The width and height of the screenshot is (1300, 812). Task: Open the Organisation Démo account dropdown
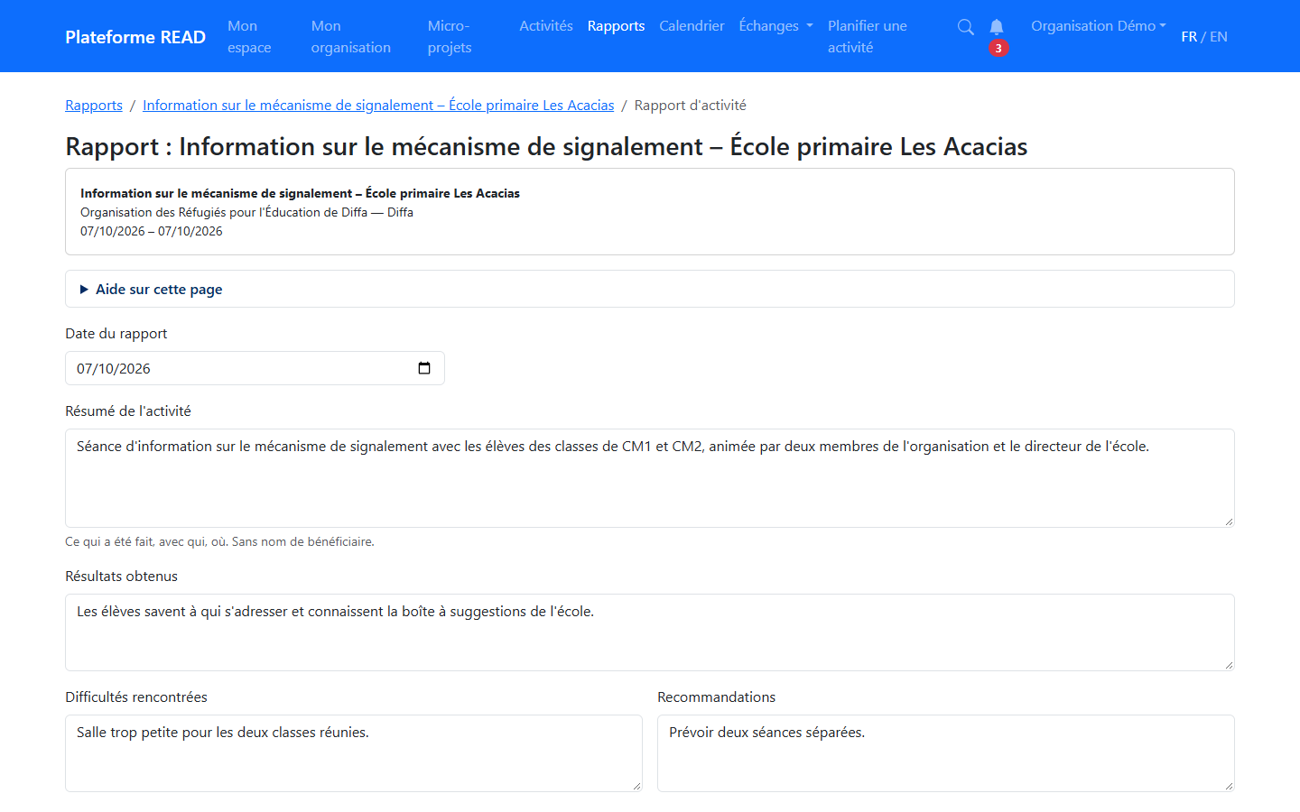tap(1099, 26)
